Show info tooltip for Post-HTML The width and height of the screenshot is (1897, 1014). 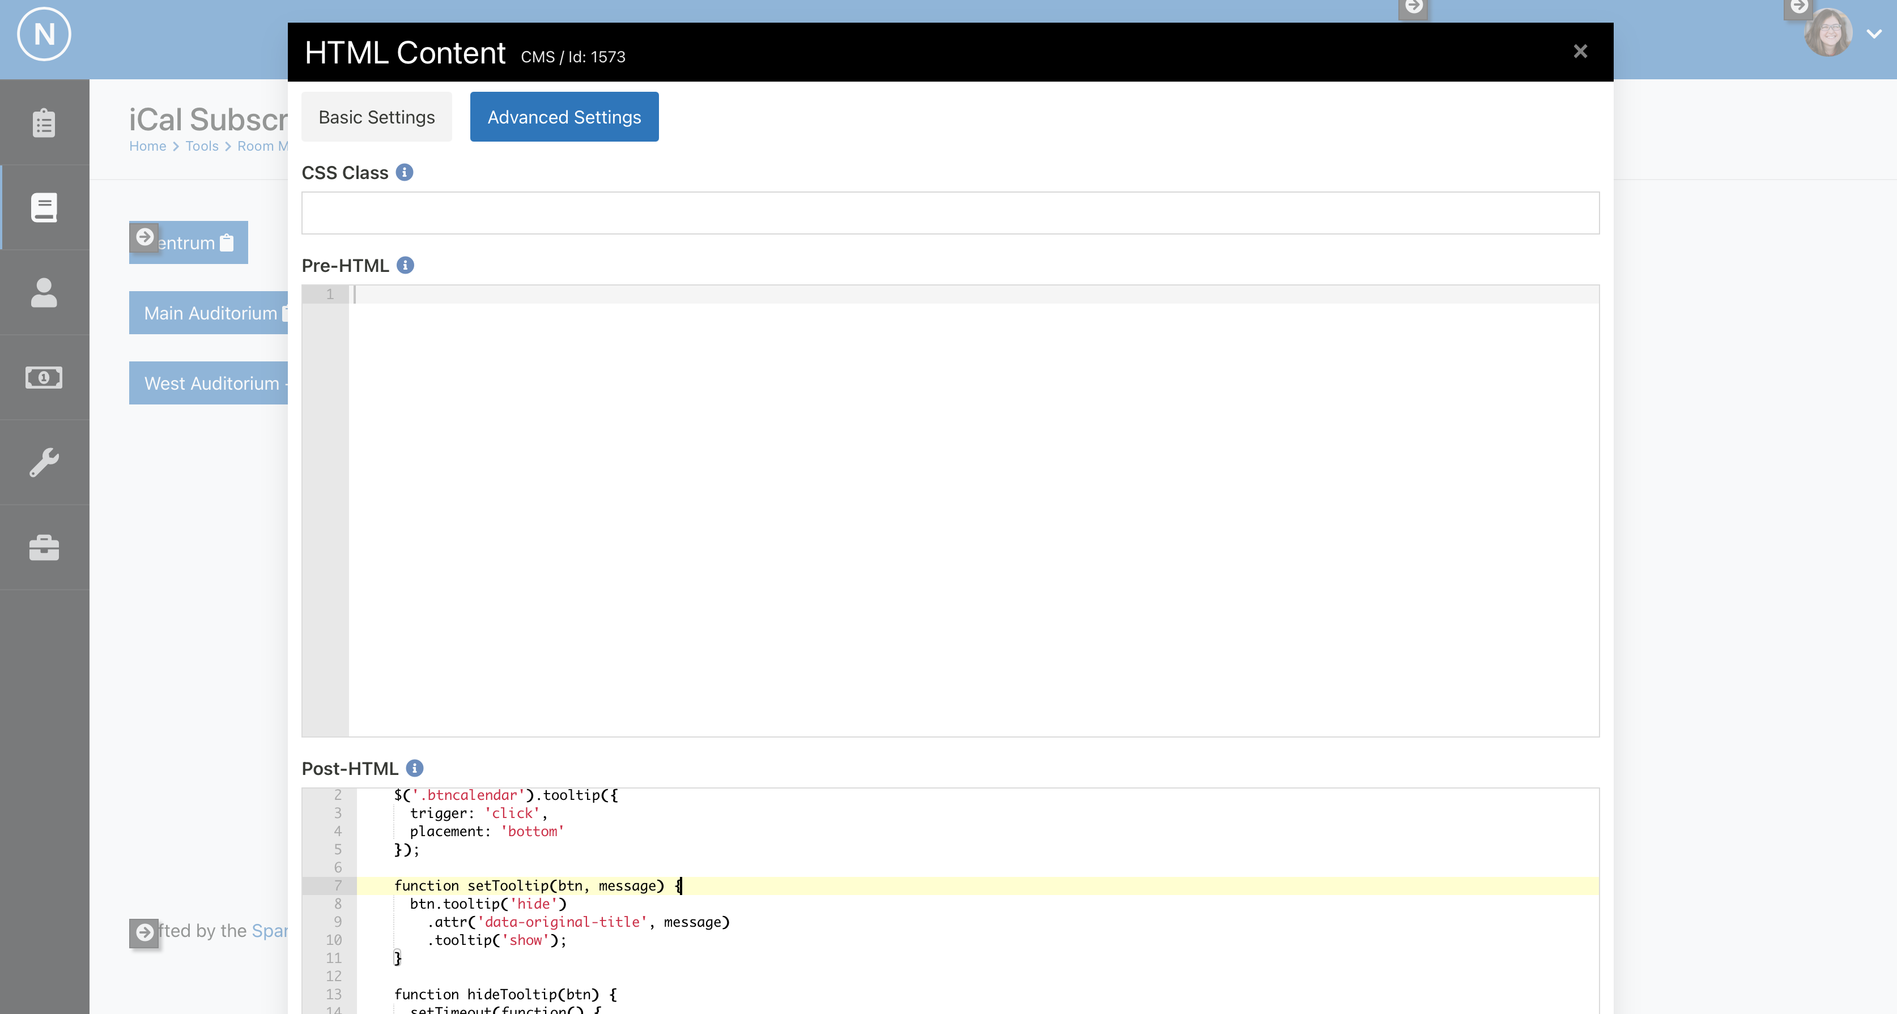tap(415, 768)
